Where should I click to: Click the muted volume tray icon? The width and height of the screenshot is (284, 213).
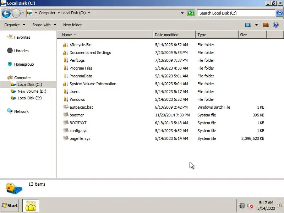coord(250,206)
